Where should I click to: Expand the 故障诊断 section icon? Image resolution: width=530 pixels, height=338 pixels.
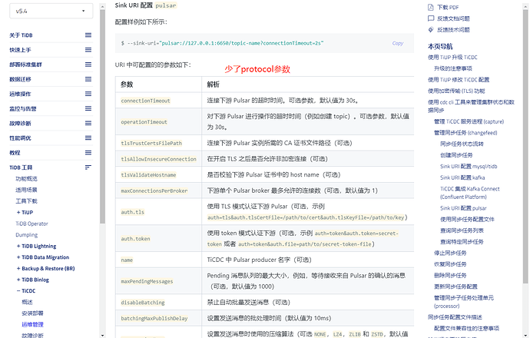click(88, 124)
